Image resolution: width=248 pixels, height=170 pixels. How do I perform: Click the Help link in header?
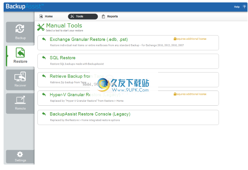[x=237, y=7]
